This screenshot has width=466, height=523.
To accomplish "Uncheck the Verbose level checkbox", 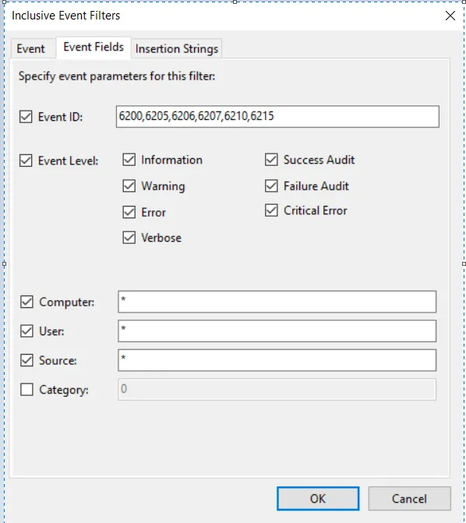I will pos(129,238).
